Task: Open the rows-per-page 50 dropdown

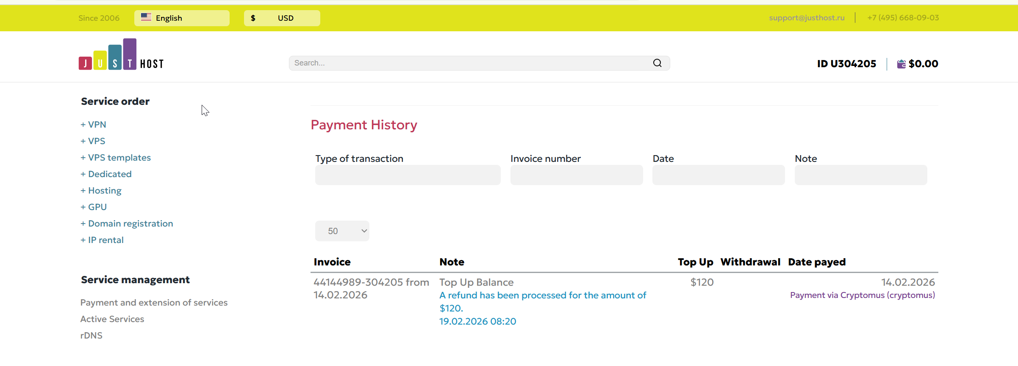Action: [x=342, y=231]
